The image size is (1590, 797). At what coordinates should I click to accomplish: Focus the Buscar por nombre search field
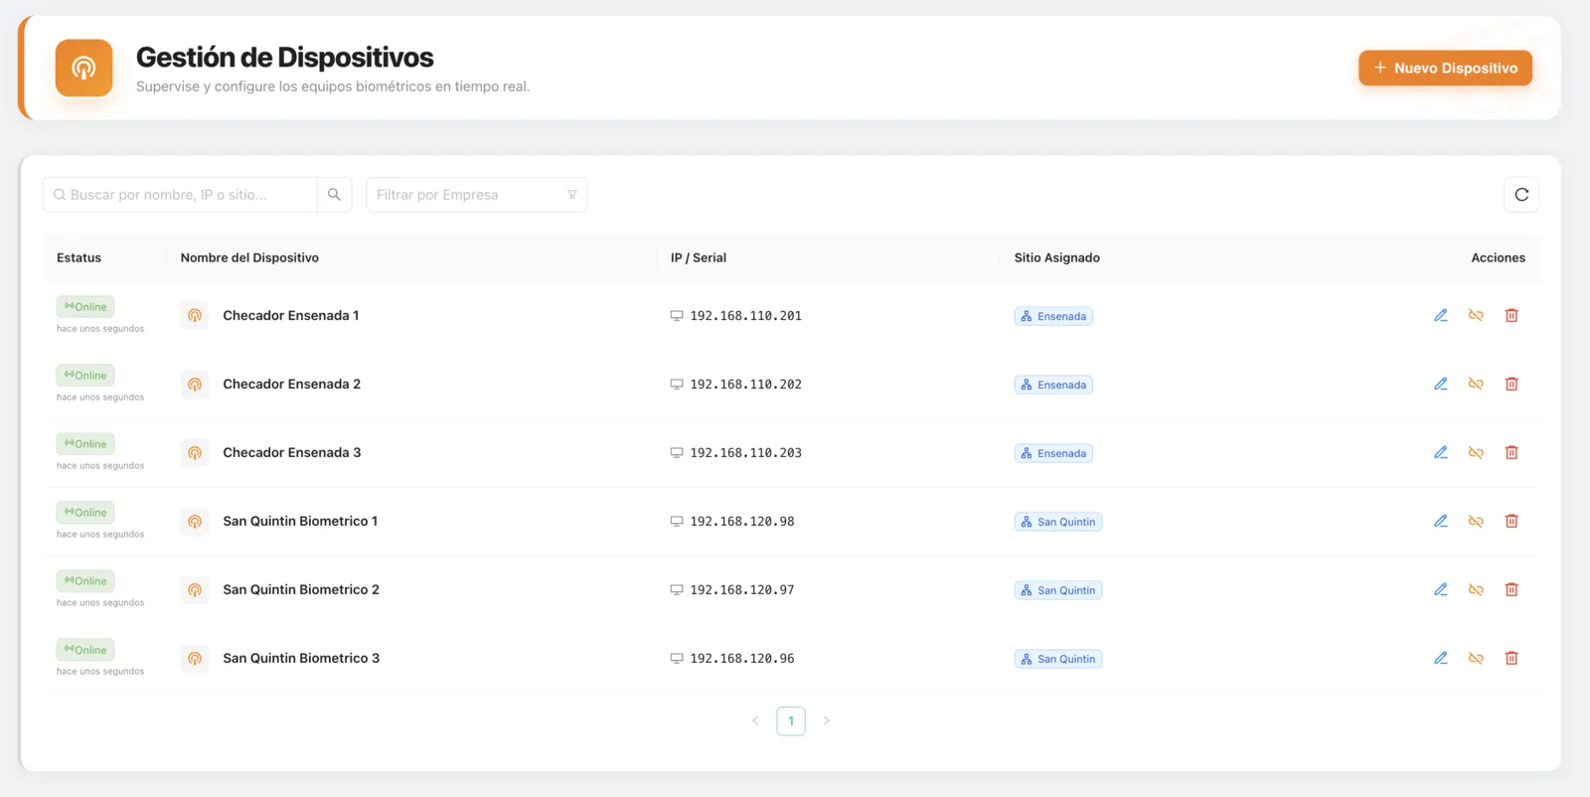[x=180, y=195]
